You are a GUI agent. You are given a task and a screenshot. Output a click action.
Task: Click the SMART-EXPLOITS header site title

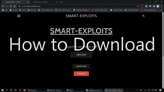coord(81,16)
